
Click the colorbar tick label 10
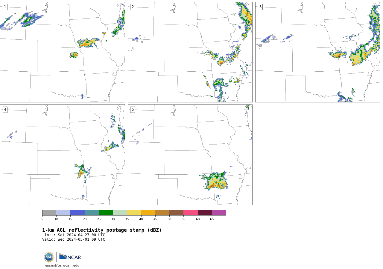tap(56, 219)
